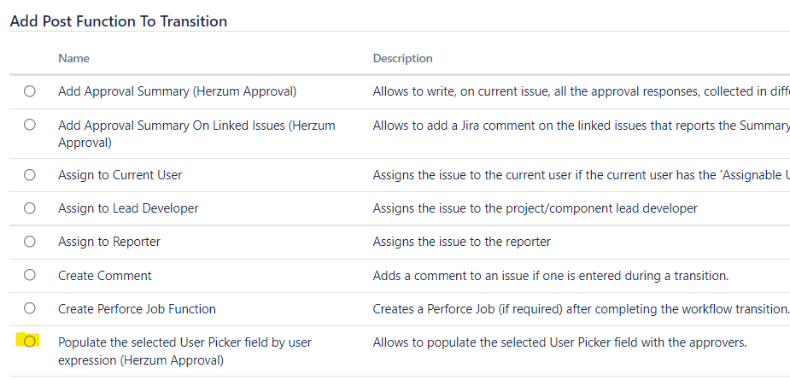Click the 'Assign to Reporter' name text
This screenshot has height=380, width=790.
coord(109,242)
